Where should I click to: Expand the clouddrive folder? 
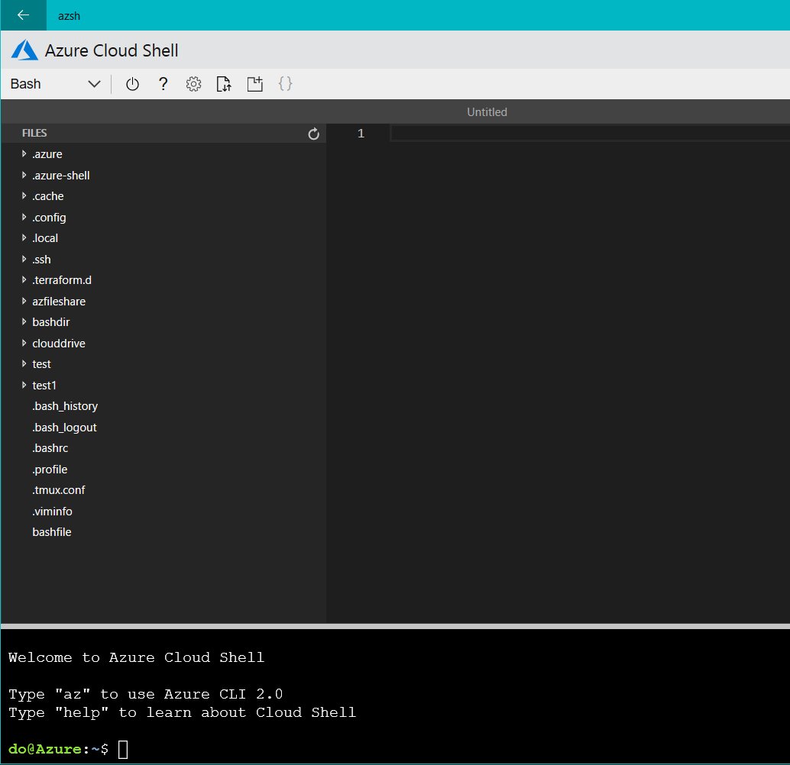click(58, 343)
